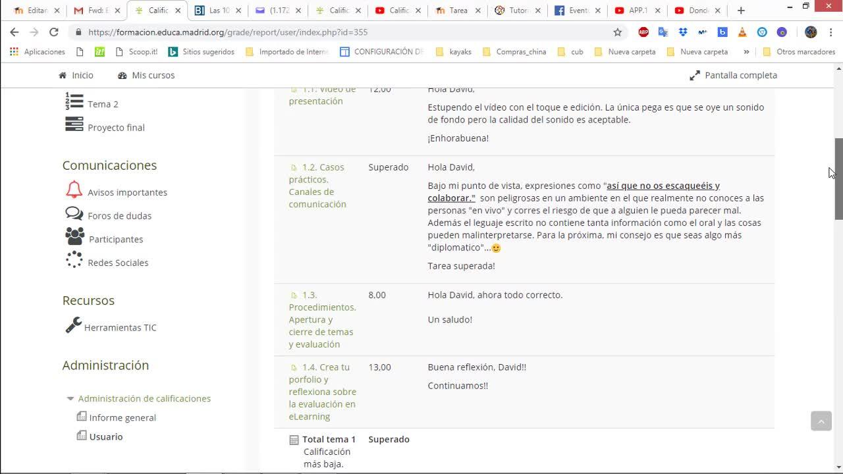Open the Dropbox extension icon

click(x=683, y=32)
